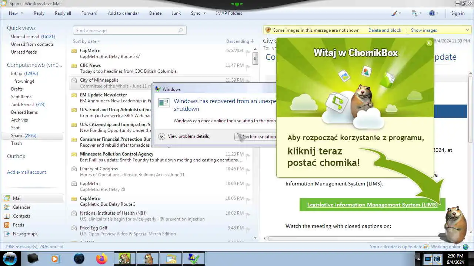Click the magnifier icon in Find a message
The image size is (474, 266).
(181, 31)
